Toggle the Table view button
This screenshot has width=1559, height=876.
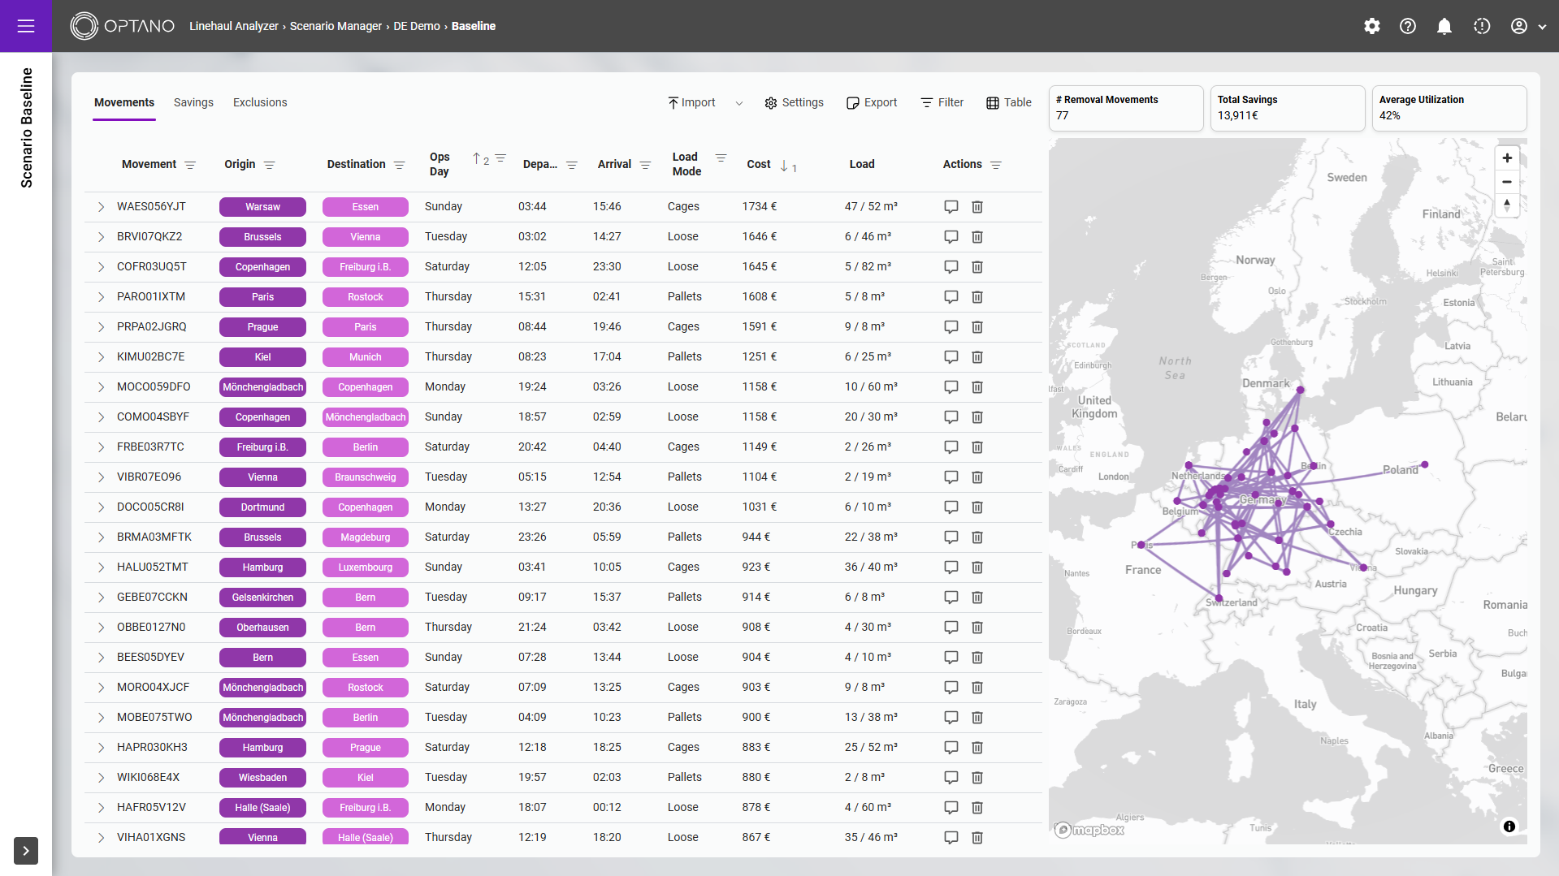(x=1008, y=102)
